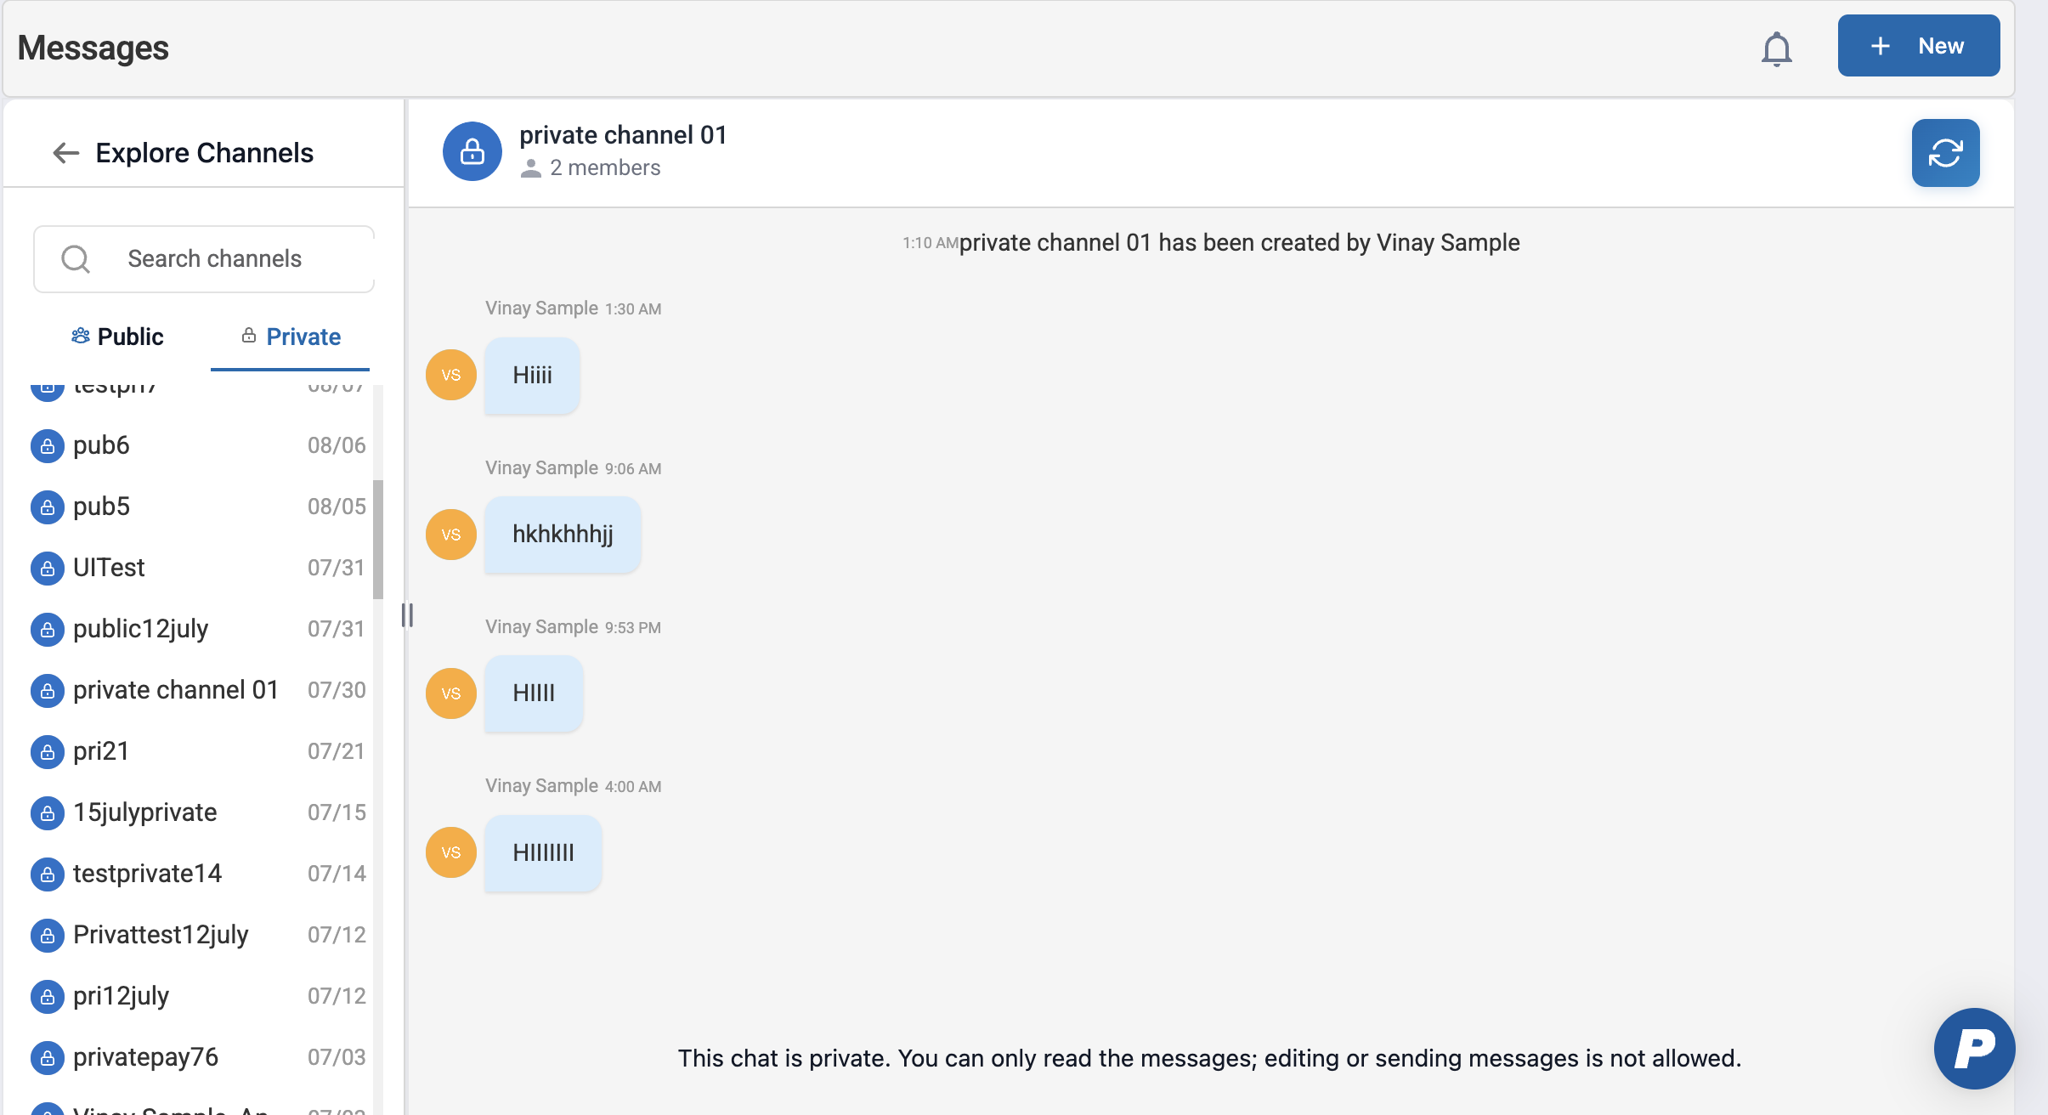Click the channel list scrollbar
Screen dimensions: 2048x1115
(378, 539)
